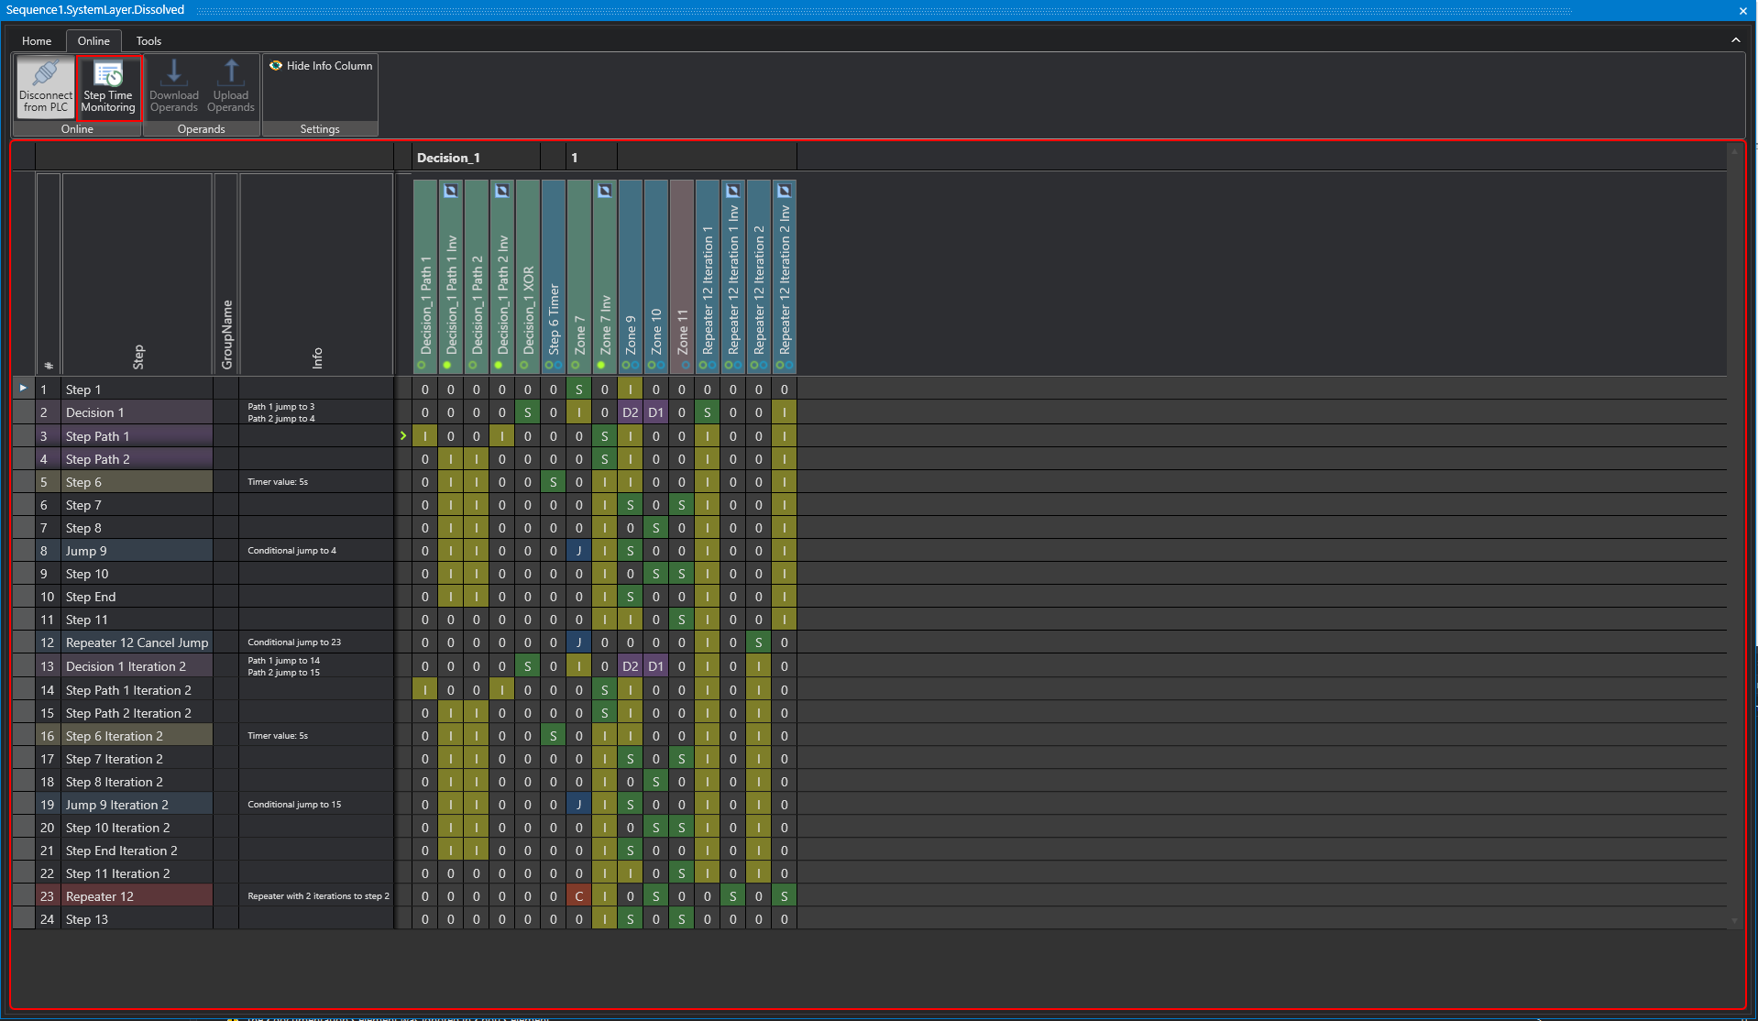Select 'Repeater 12 Cancel Jump' row

point(137,642)
